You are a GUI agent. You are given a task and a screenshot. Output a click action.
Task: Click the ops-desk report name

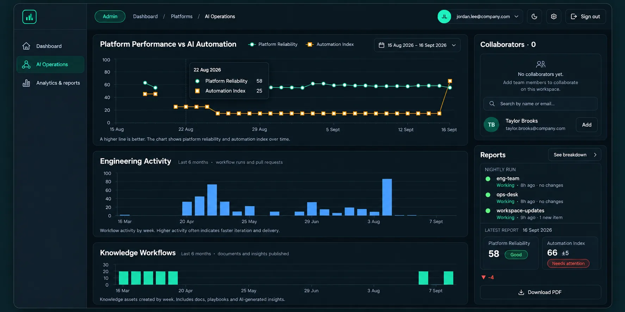pos(507,195)
